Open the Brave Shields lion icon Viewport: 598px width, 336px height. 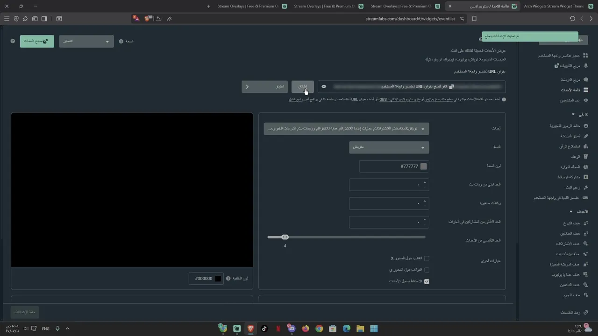click(x=148, y=19)
